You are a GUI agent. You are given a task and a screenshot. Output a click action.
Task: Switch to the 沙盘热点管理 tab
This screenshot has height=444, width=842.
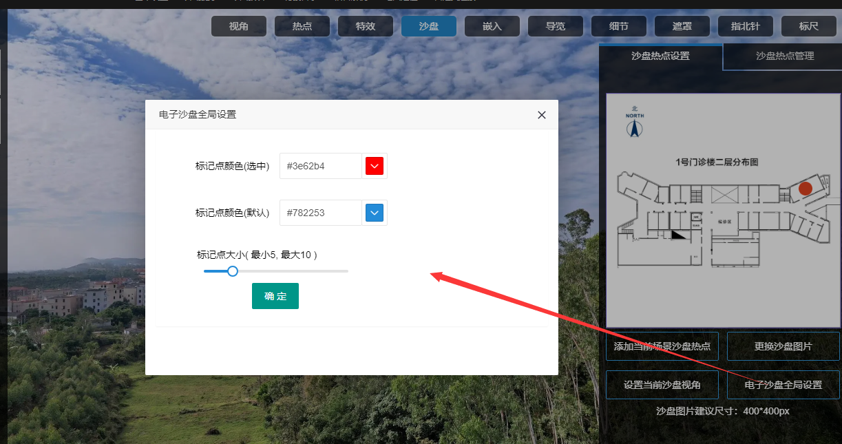pyautogui.click(x=785, y=56)
